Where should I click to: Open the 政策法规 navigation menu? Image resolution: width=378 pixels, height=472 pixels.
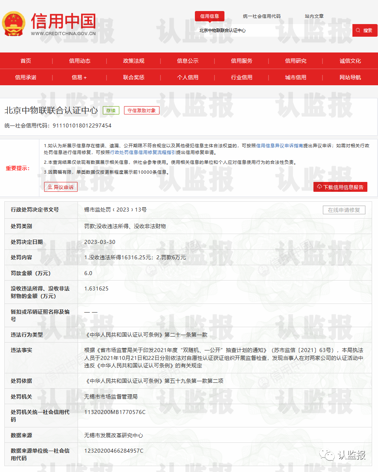[x=134, y=61]
